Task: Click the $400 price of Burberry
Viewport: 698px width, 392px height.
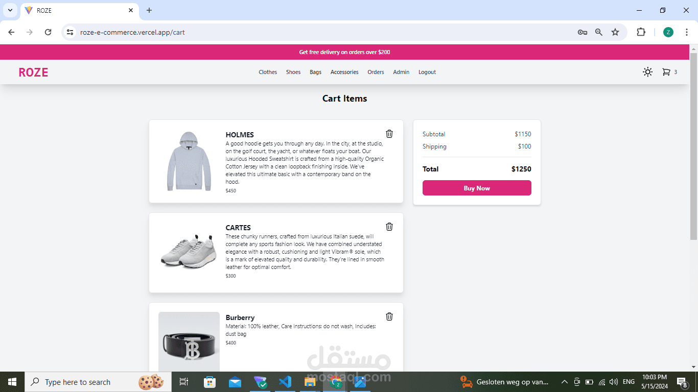Action: 231,343
